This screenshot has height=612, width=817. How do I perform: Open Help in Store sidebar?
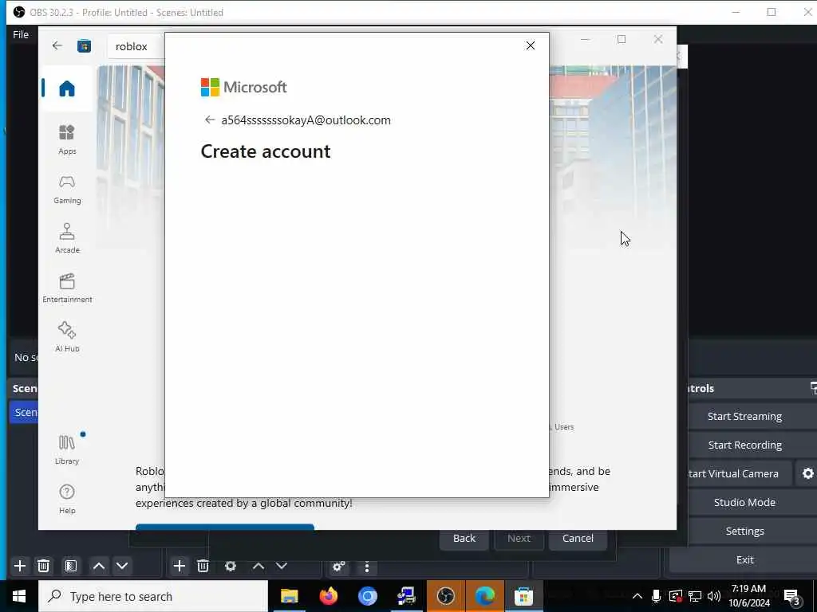pyautogui.click(x=67, y=499)
